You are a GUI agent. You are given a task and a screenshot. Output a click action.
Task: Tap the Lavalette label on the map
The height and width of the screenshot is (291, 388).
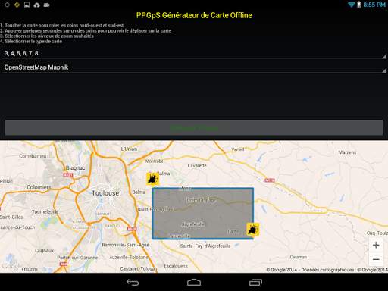click(x=197, y=166)
